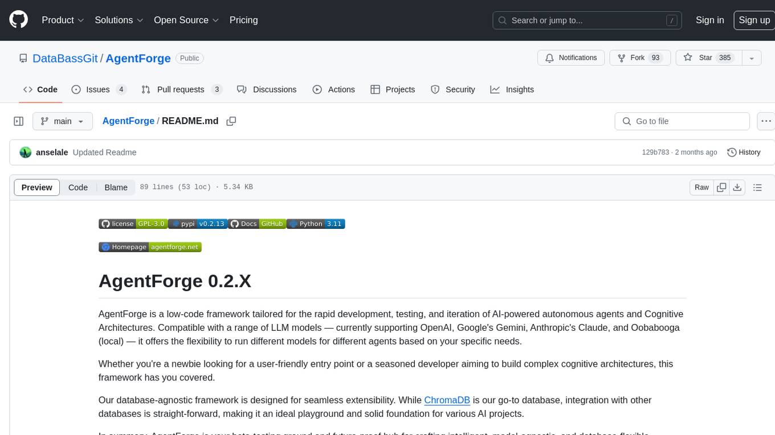Click the Notifications bell button

click(x=571, y=58)
